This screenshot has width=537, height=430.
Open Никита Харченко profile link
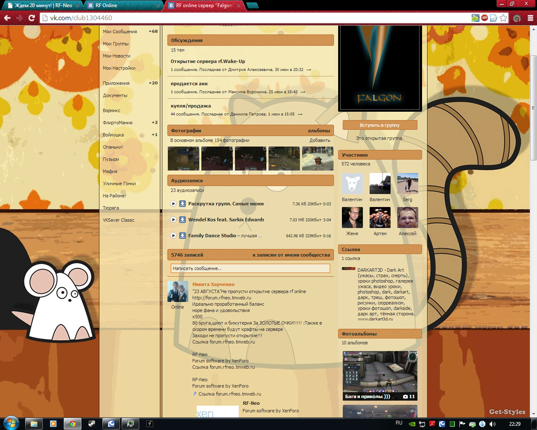(x=213, y=284)
